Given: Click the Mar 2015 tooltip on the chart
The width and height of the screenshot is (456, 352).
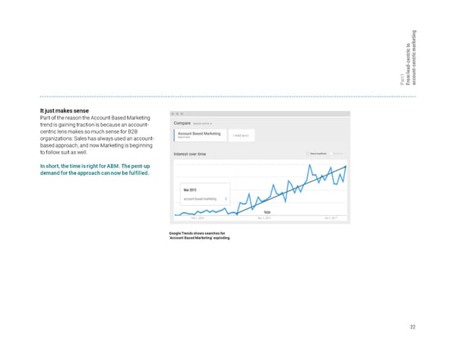Looking at the screenshot, I should tap(204, 192).
